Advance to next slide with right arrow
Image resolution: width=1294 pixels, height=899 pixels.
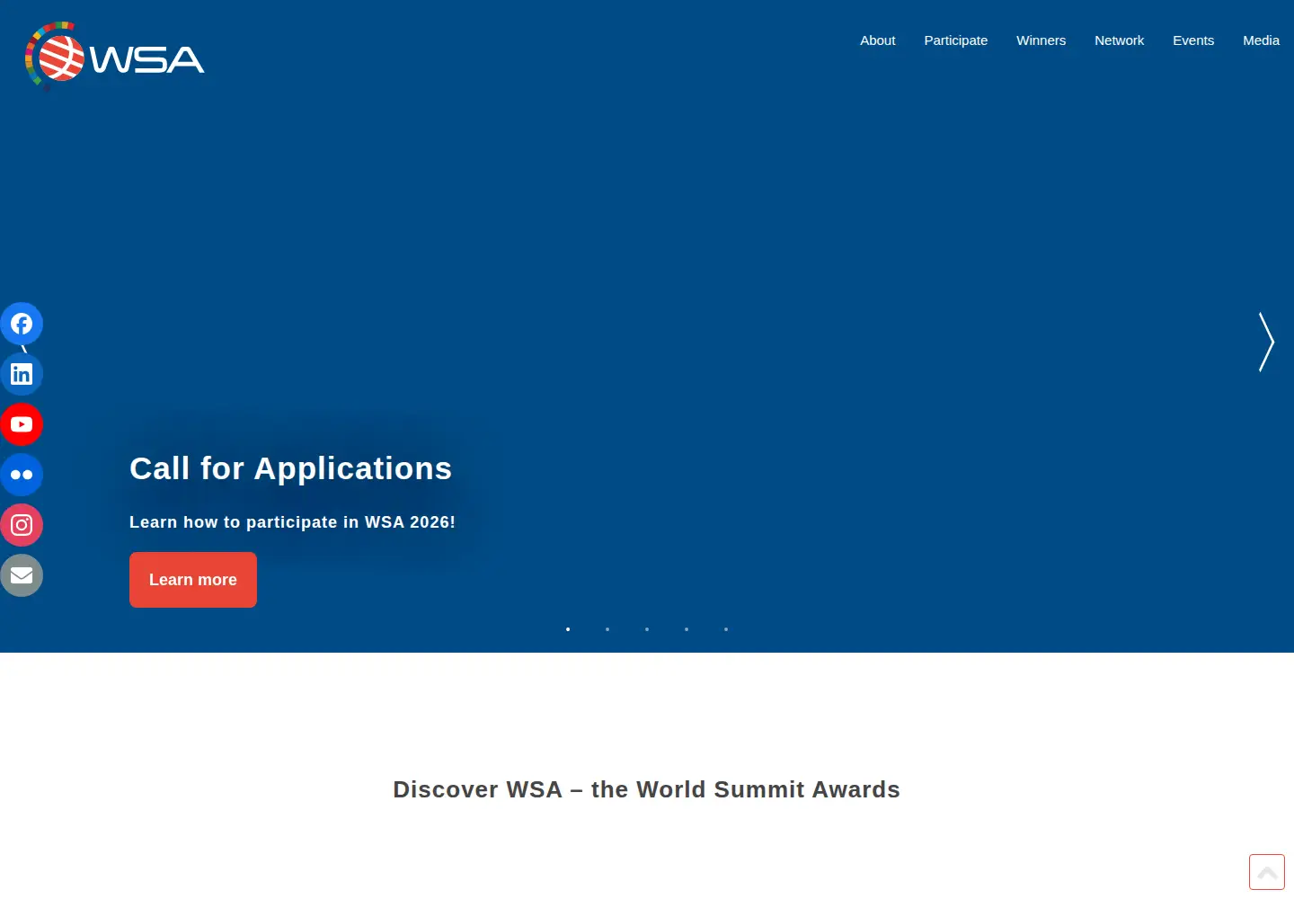[x=1266, y=342]
